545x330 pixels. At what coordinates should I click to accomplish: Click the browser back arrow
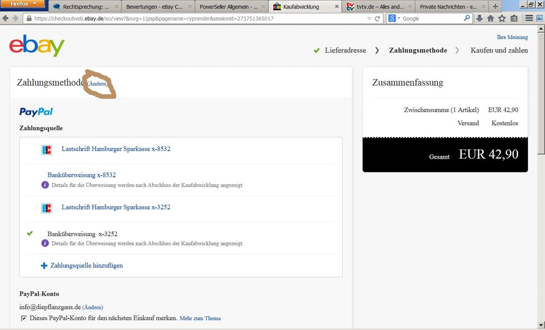[6, 19]
